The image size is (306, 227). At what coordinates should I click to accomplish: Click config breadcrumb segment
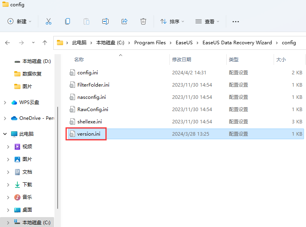click(289, 43)
